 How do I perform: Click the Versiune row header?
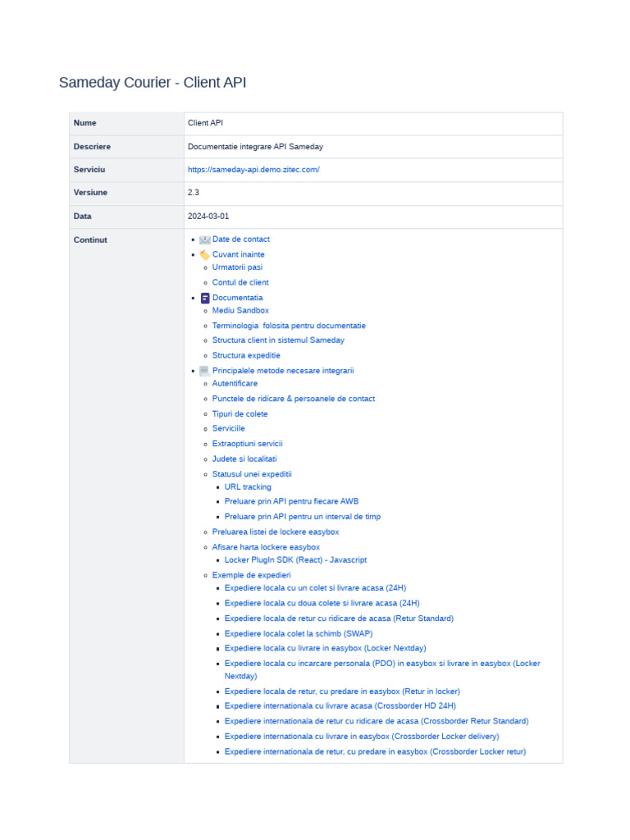click(126, 193)
